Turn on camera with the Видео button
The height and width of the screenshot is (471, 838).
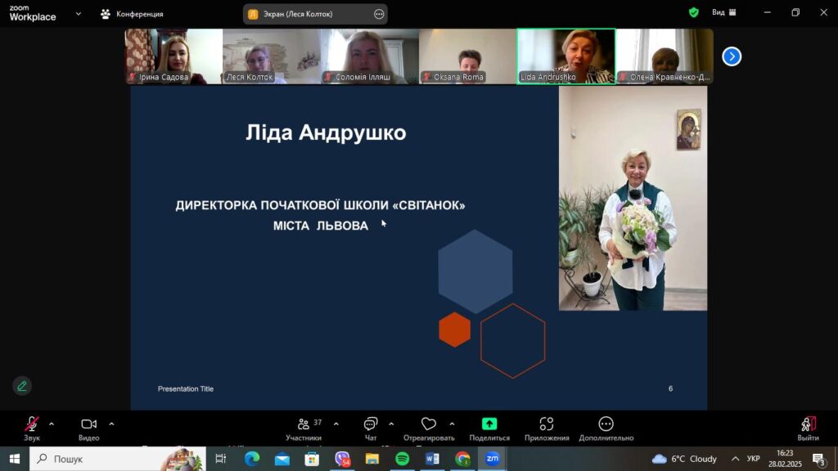pos(88,424)
